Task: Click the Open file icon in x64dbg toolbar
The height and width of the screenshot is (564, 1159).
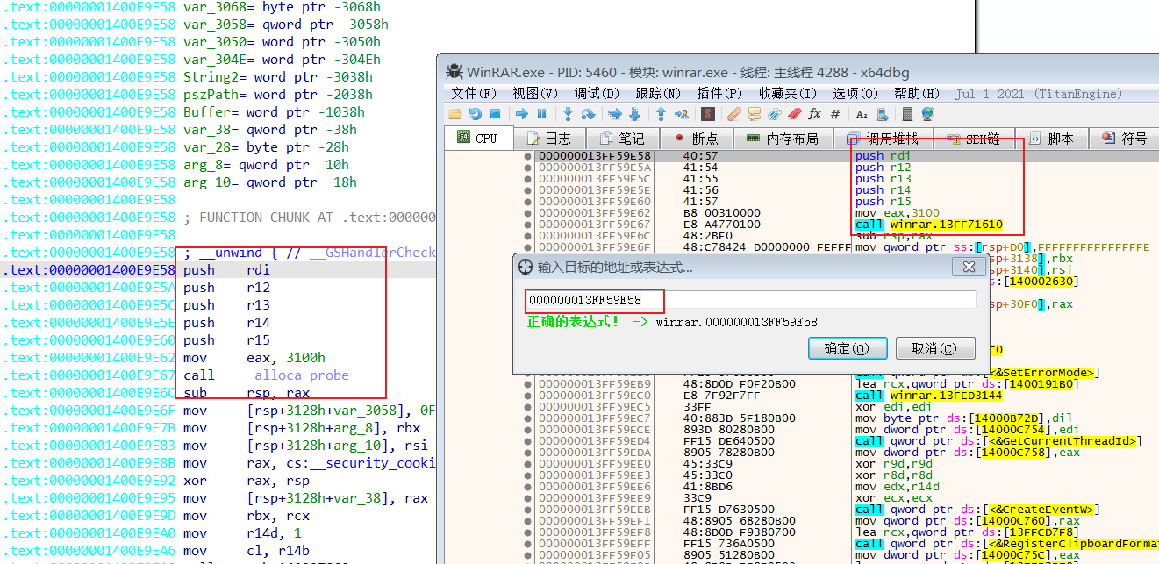Action: coord(454,114)
